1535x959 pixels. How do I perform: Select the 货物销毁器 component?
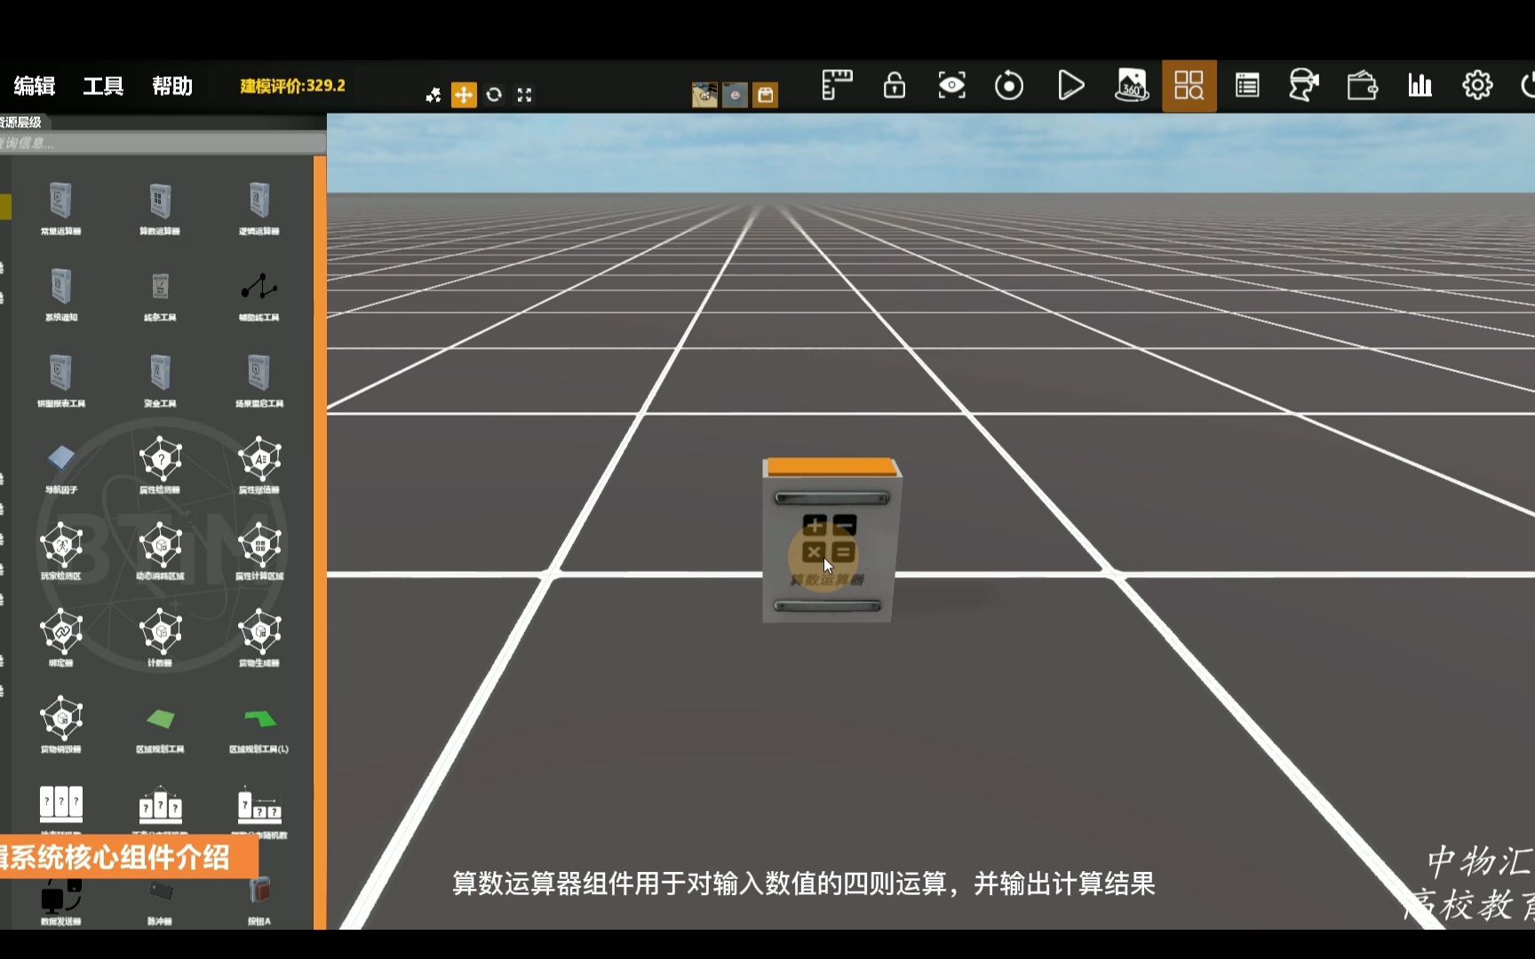coord(60,724)
